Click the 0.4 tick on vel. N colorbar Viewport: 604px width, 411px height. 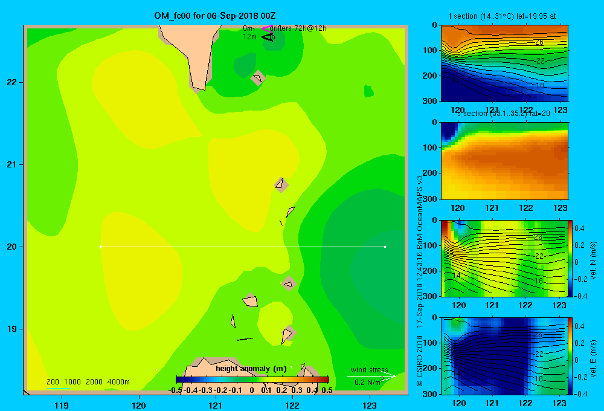click(579, 228)
